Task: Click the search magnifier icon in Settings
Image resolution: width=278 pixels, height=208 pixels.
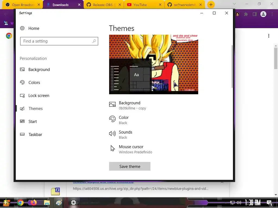Action: (94, 41)
